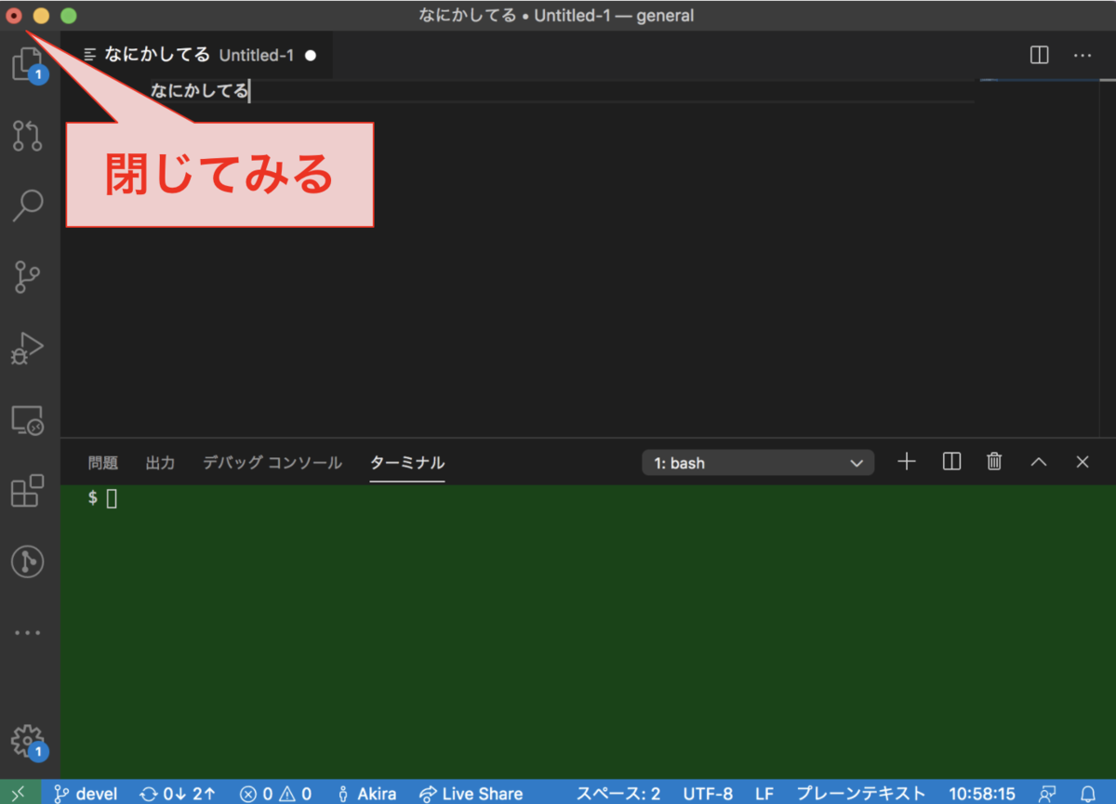Open the Git Graph circular icon
Viewport: 1116px width, 804px height.
tap(28, 561)
